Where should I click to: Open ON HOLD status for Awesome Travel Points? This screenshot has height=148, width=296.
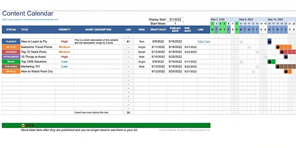pyautogui.click(x=11, y=47)
